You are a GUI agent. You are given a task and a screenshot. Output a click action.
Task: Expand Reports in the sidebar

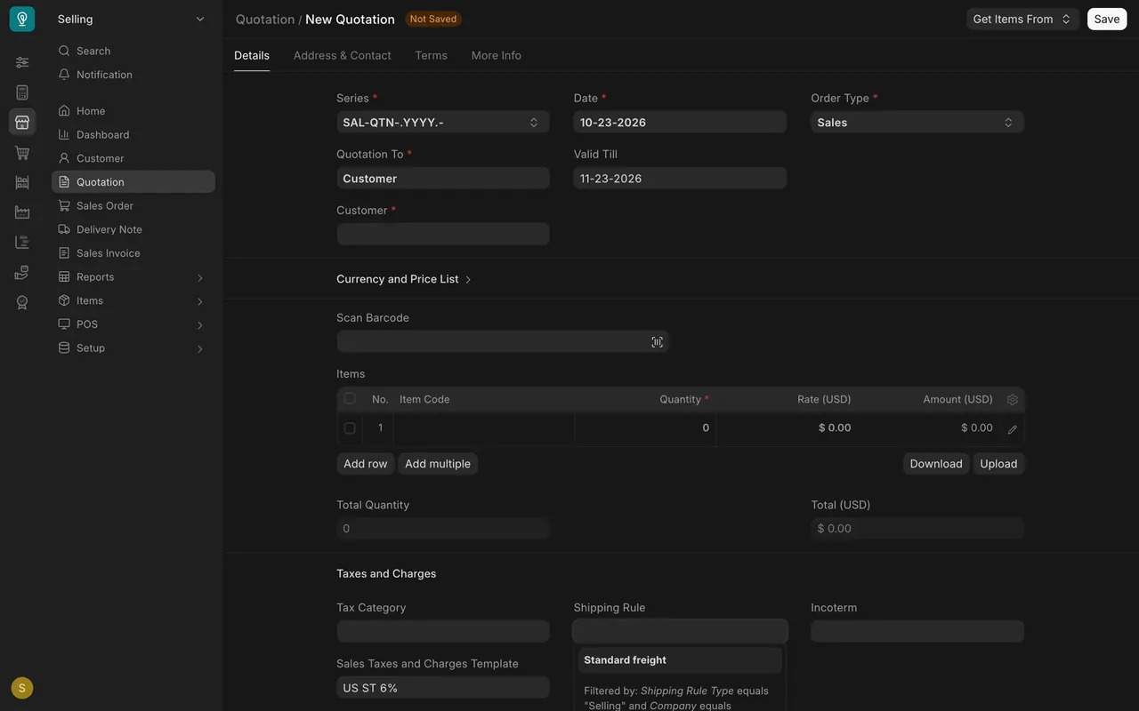(x=133, y=277)
